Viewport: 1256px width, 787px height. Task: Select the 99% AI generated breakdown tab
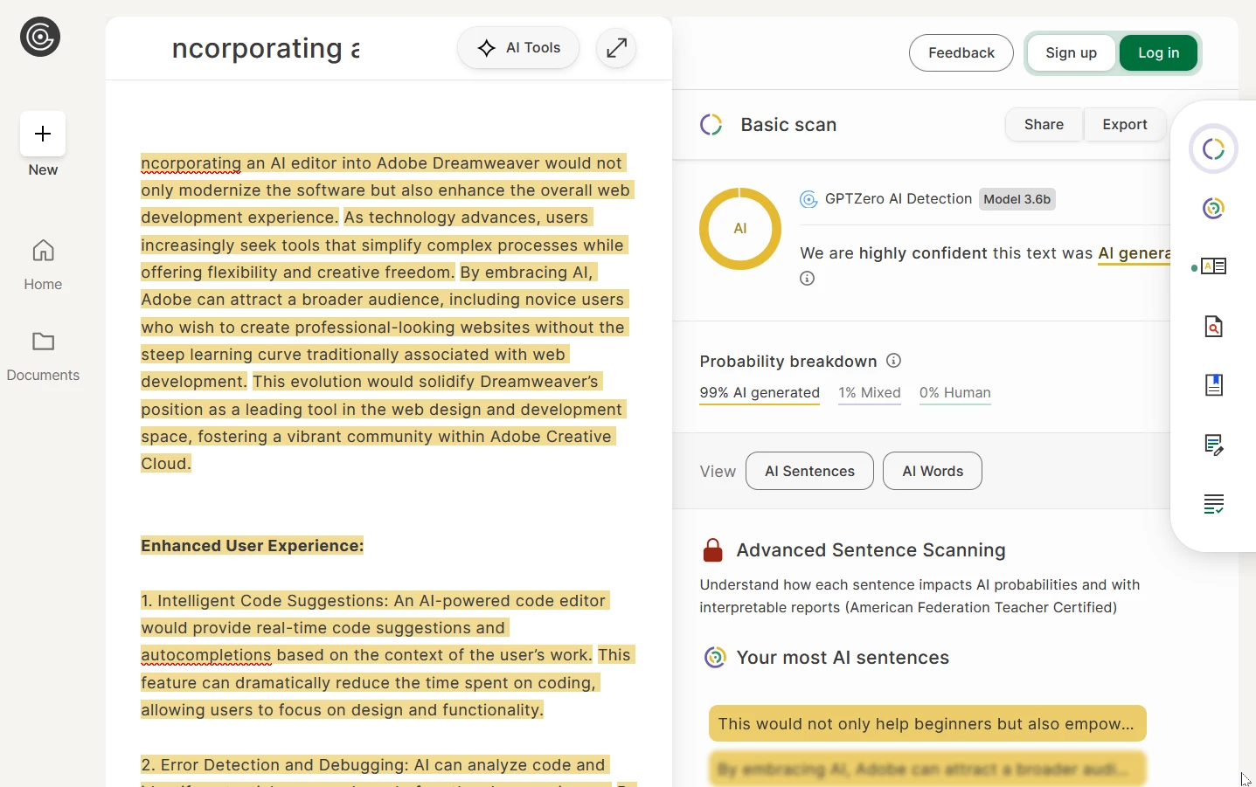[760, 393]
